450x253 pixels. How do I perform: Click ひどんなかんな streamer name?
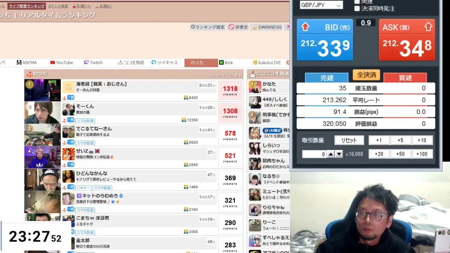(92, 173)
